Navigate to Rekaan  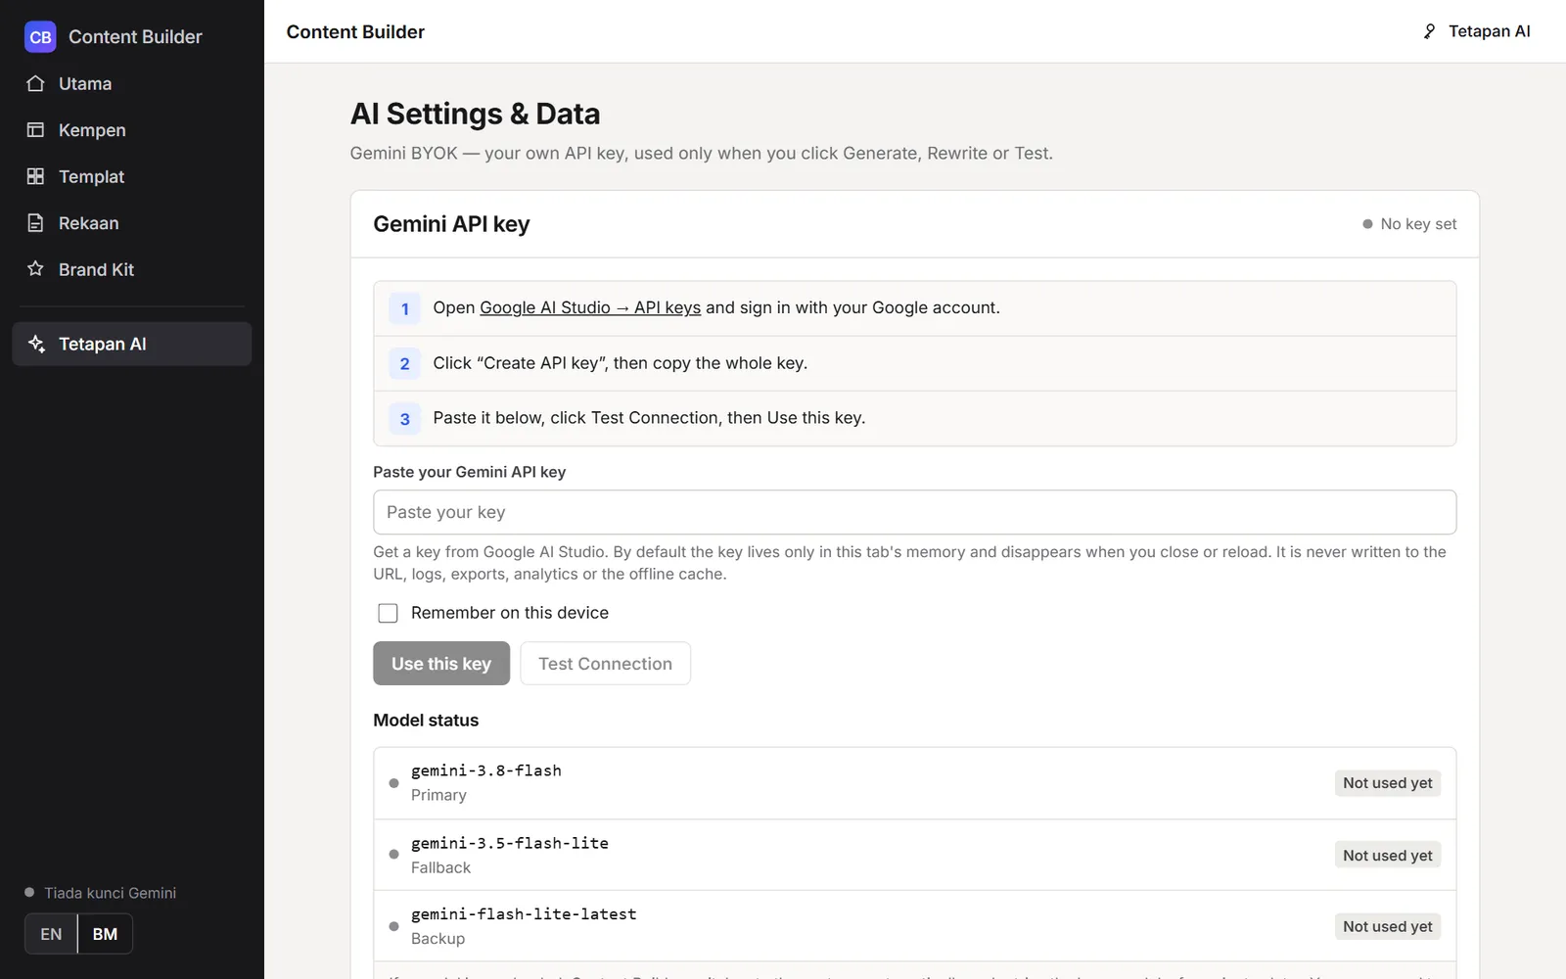[x=132, y=223]
